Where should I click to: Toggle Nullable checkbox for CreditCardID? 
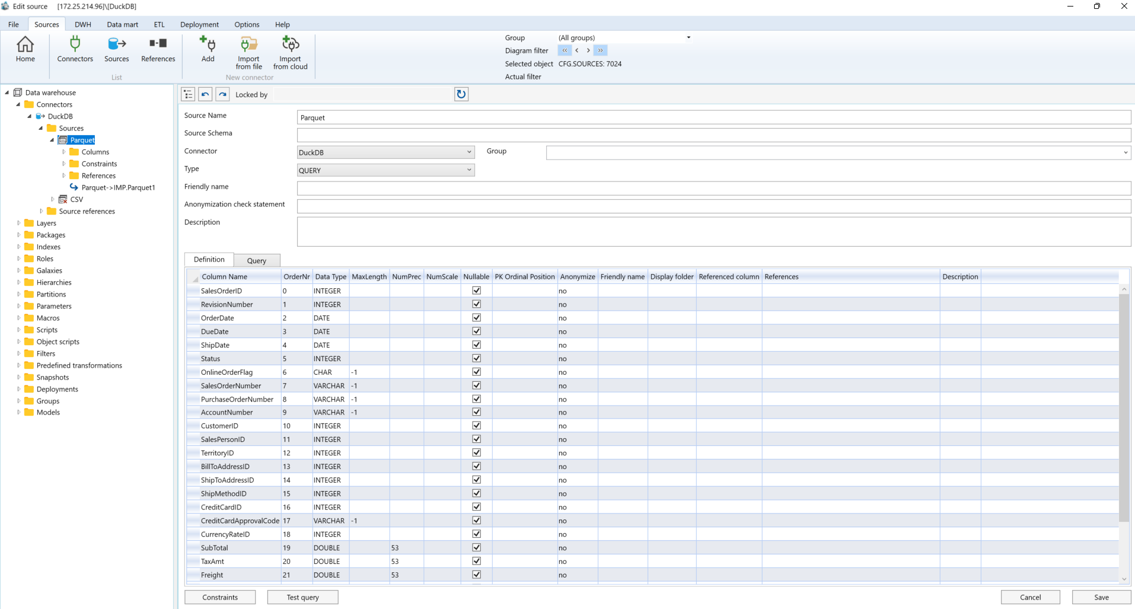[x=476, y=507]
